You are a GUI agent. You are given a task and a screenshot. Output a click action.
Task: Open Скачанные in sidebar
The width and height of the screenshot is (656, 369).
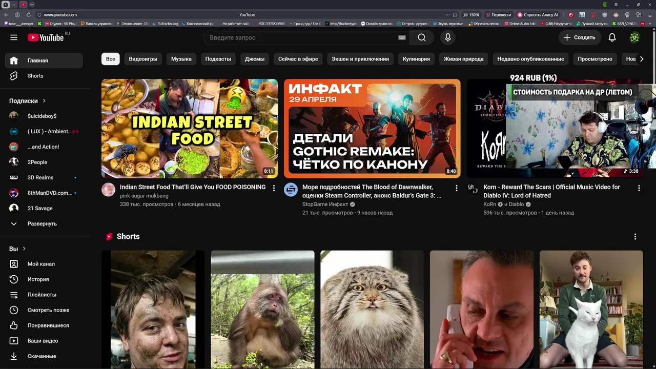(44, 356)
